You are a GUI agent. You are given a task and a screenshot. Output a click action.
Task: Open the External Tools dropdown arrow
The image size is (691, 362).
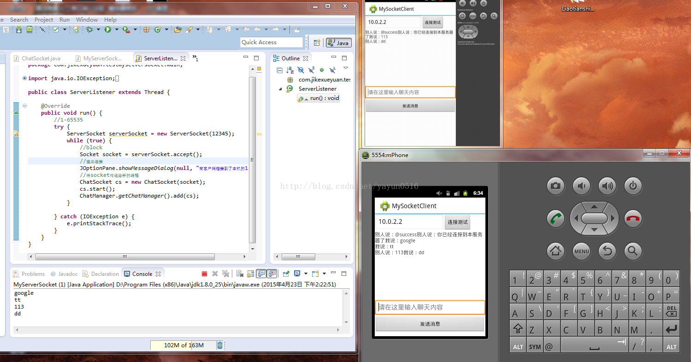[135, 29]
